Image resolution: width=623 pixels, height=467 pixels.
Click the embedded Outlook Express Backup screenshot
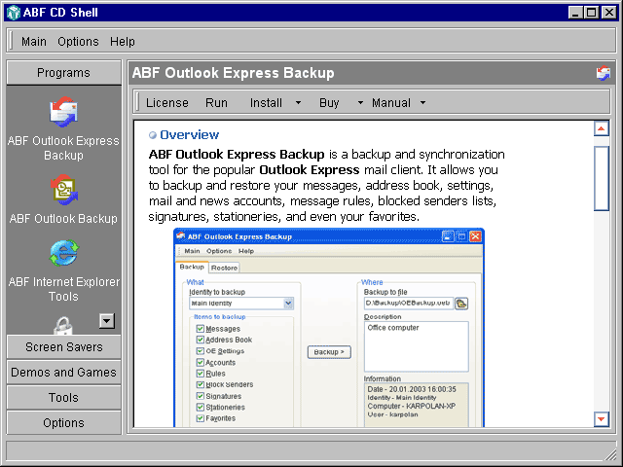[329, 327]
